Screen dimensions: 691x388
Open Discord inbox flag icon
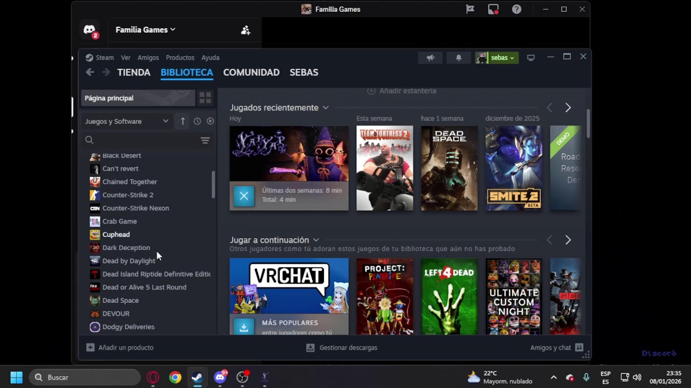click(470, 9)
